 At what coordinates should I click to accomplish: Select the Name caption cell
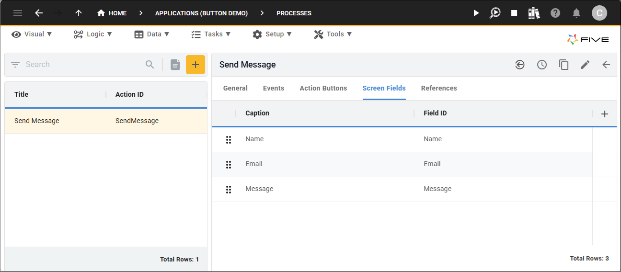point(254,139)
